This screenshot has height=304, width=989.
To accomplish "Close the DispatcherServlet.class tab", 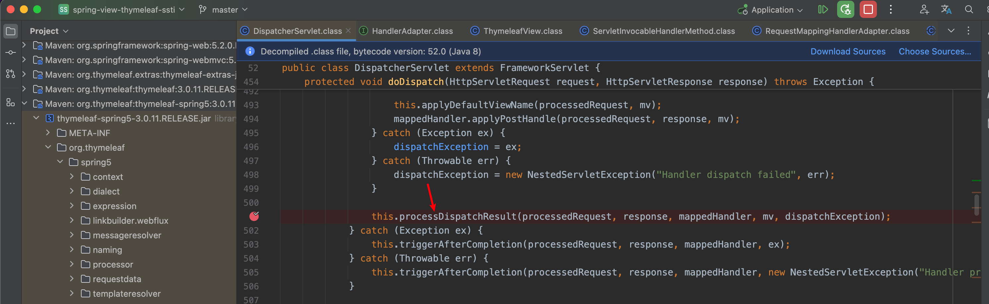I will 348,31.
